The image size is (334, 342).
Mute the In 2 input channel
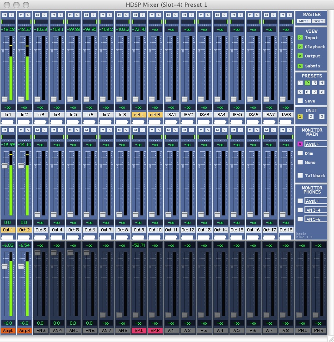pyautogui.click(x=21, y=15)
